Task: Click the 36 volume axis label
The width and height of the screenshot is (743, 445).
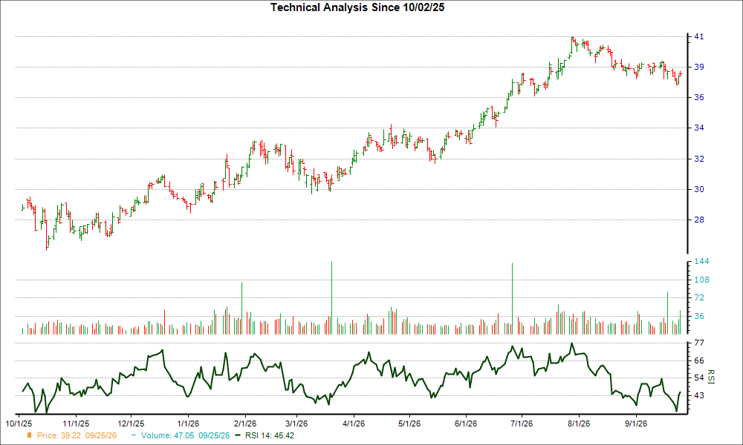Action: [699, 317]
